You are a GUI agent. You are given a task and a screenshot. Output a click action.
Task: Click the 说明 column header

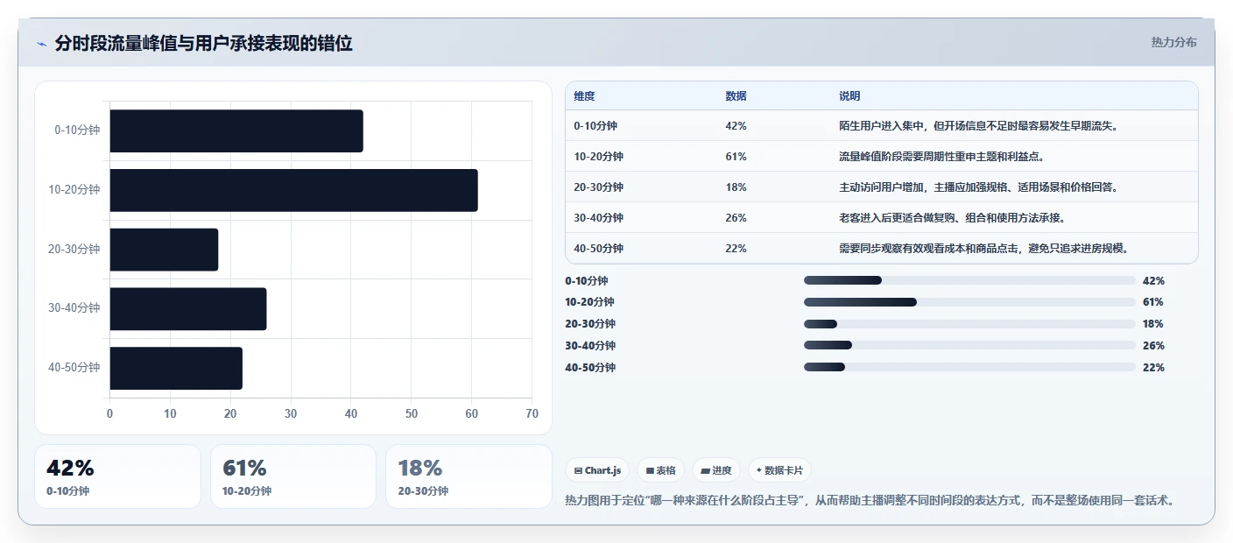coord(849,96)
